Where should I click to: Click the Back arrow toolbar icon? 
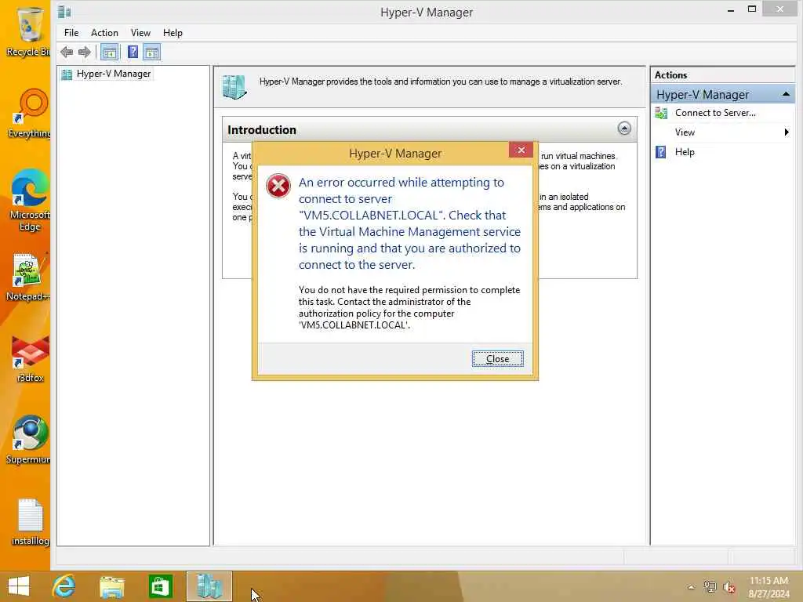(x=67, y=52)
